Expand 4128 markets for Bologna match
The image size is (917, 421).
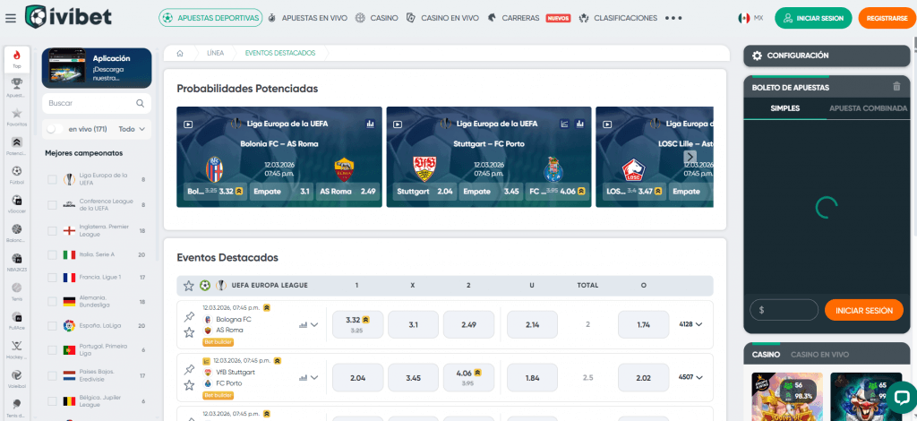click(x=690, y=324)
